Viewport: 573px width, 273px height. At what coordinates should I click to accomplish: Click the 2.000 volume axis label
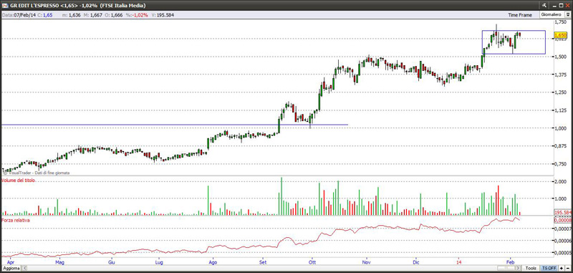pyautogui.click(x=560, y=181)
